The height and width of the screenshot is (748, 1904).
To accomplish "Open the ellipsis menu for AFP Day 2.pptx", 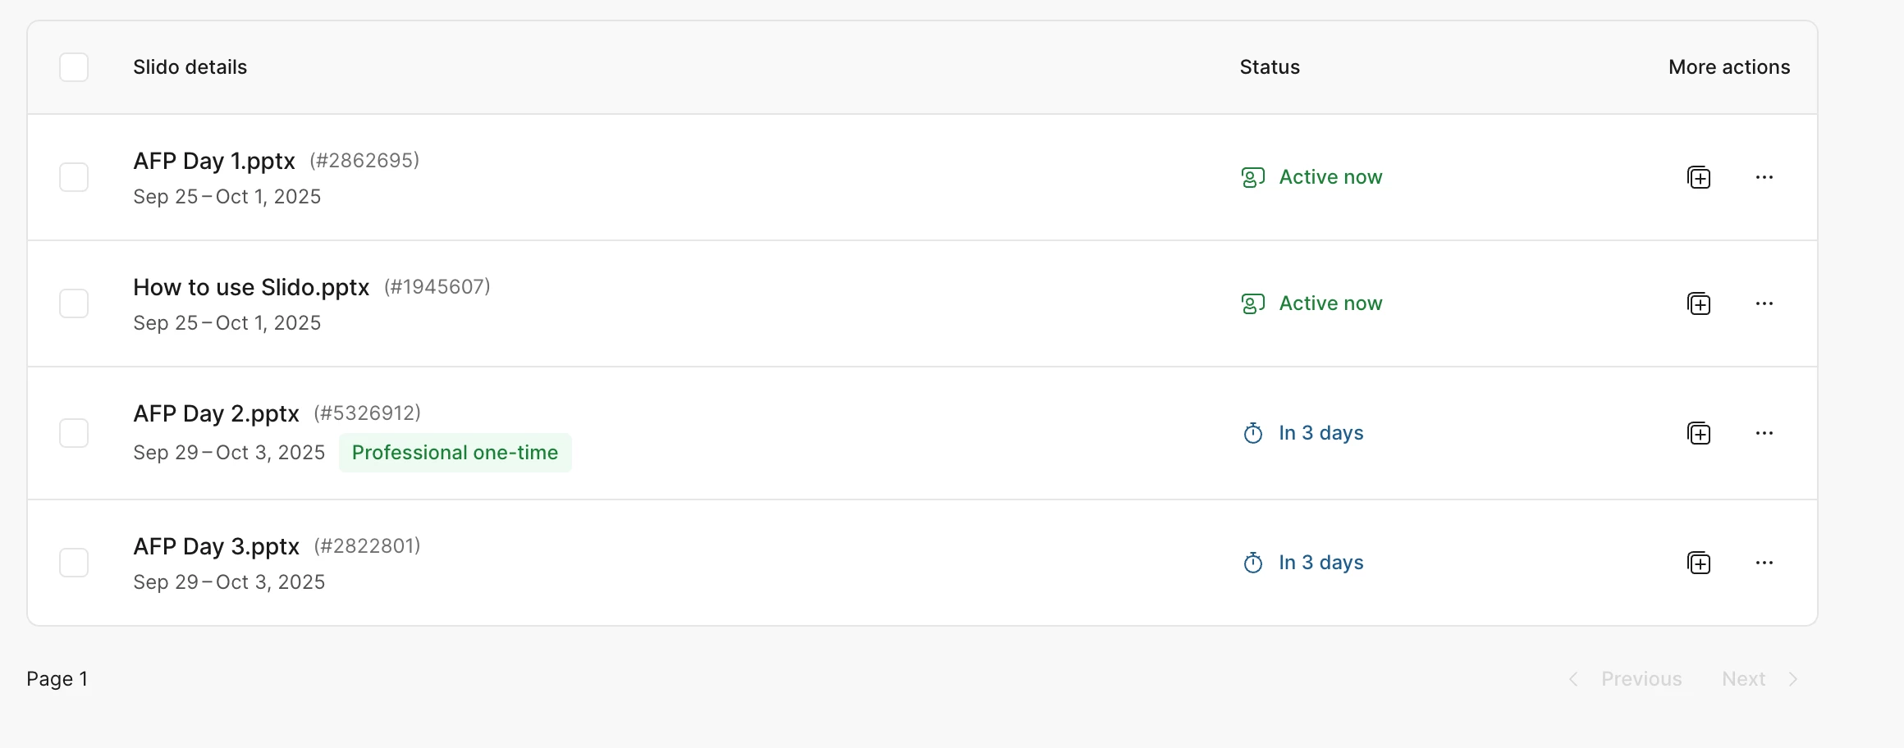I will pyautogui.click(x=1764, y=433).
